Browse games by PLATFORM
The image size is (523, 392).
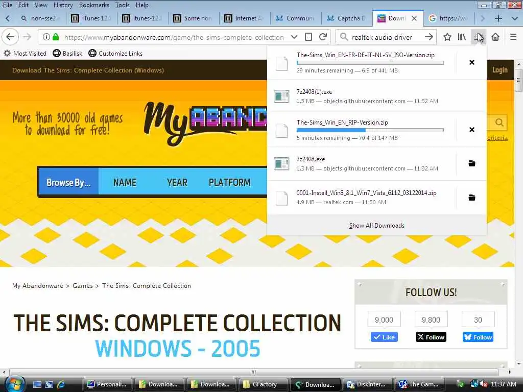(x=229, y=182)
